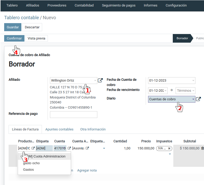Open the Cuentas de cobro Diario dropdown
The image size is (204, 185).
193,99
